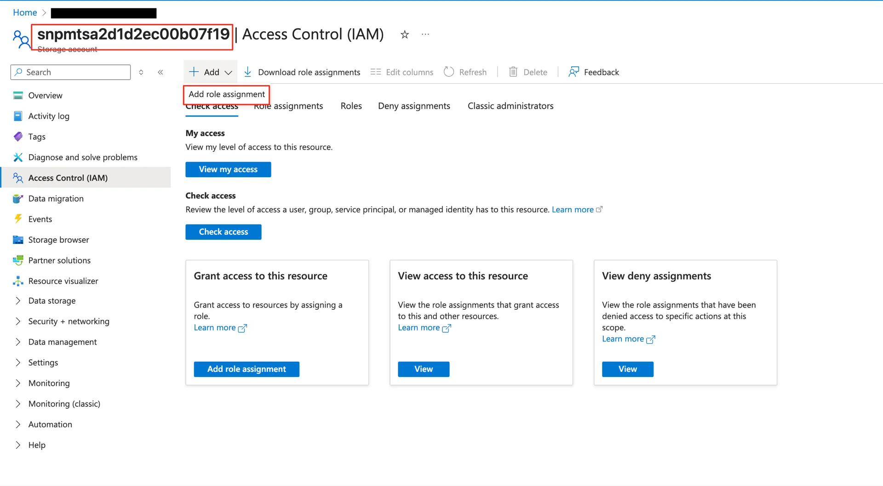Click the Access Control (IAM) sidebar icon

[x=18, y=178]
